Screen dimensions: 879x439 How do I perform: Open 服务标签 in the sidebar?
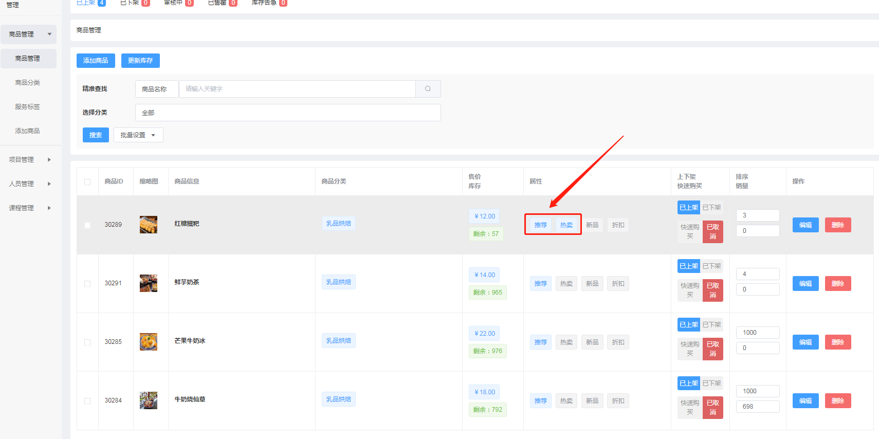(28, 107)
